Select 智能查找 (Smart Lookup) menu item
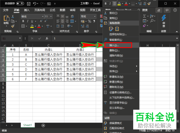Screen dimensions: 180x133 121,40
